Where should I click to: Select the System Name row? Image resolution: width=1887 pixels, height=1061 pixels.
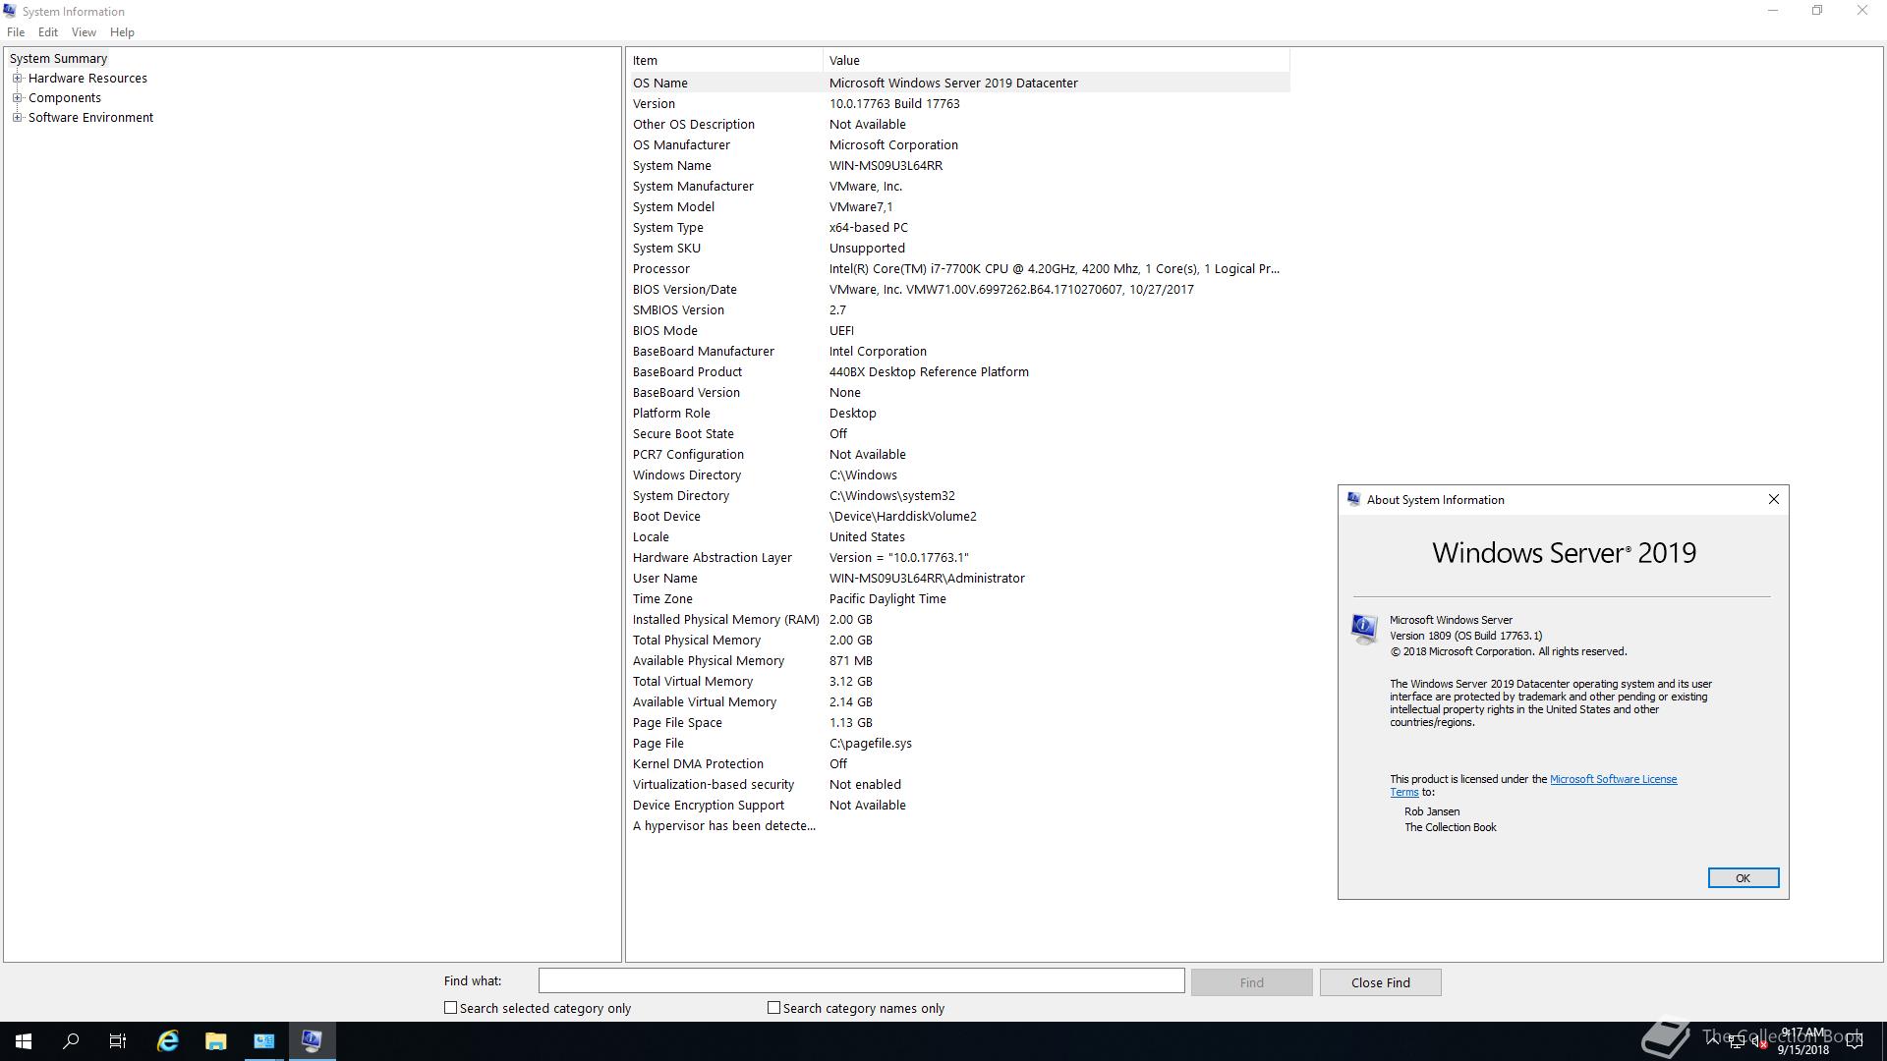959,165
